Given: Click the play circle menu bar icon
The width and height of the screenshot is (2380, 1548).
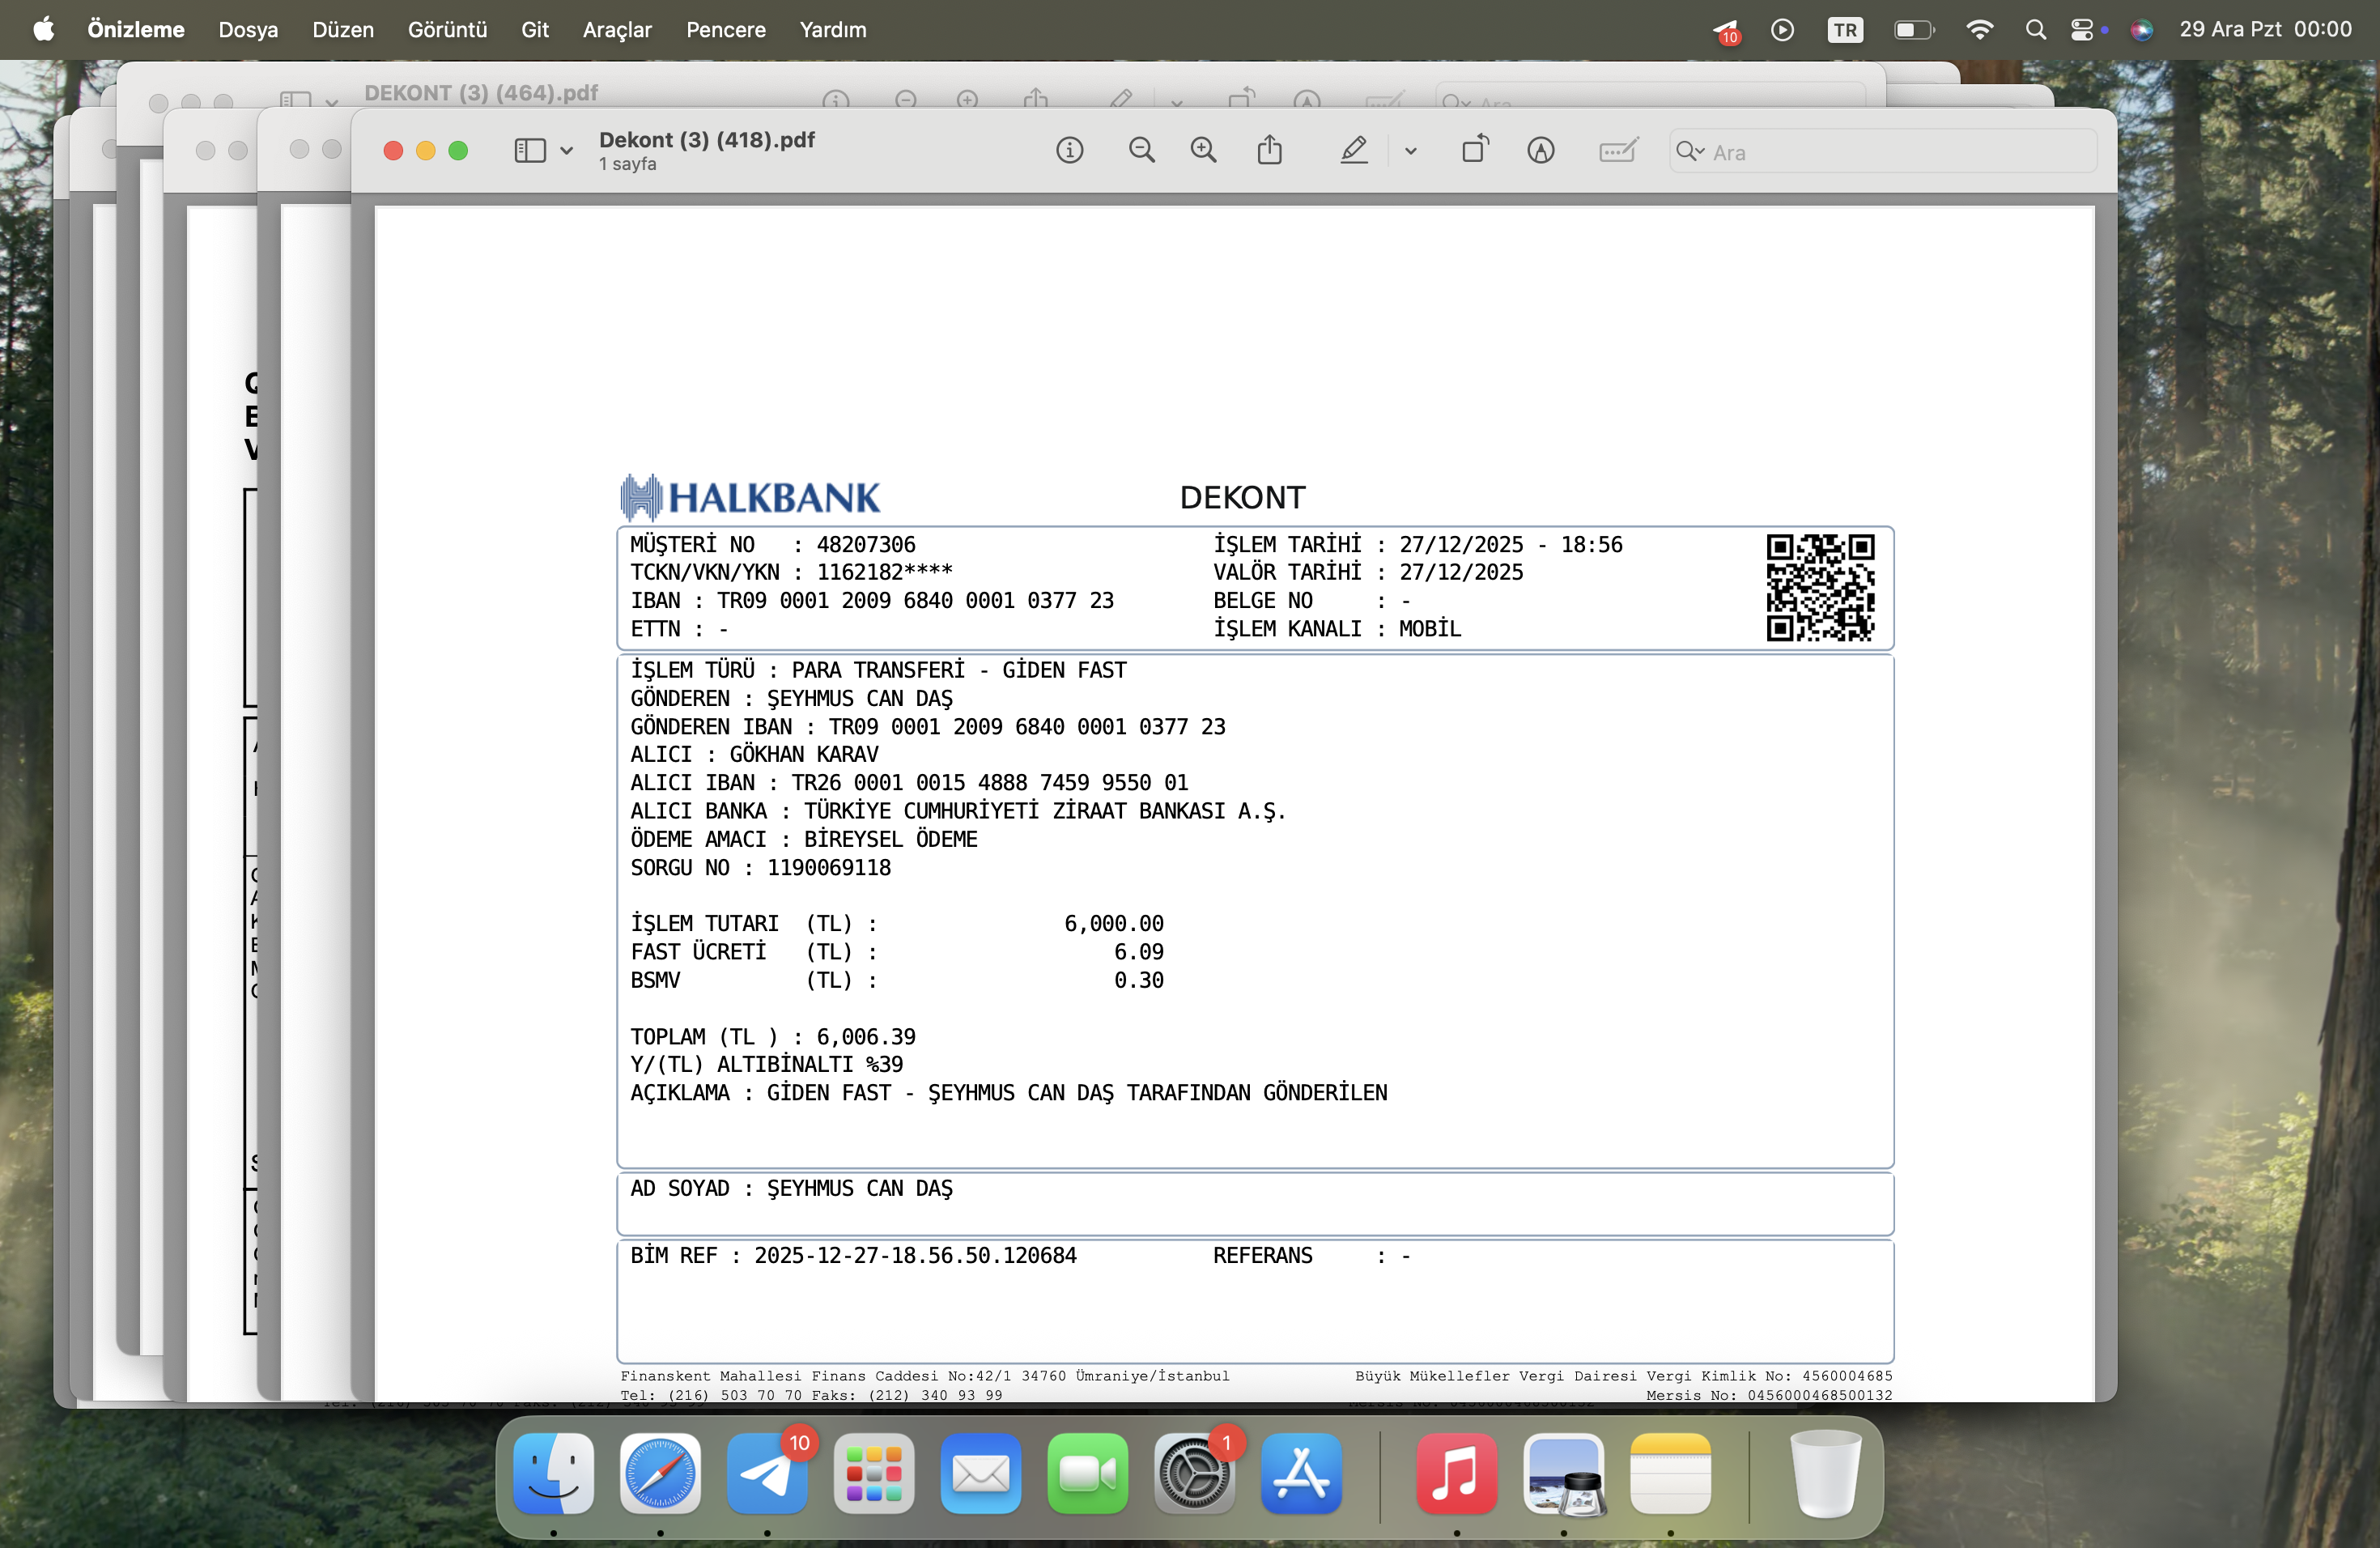Looking at the screenshot, I should coord(1782,30).
